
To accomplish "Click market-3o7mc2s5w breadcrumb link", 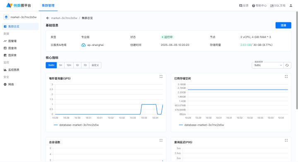I will [64, 18].
